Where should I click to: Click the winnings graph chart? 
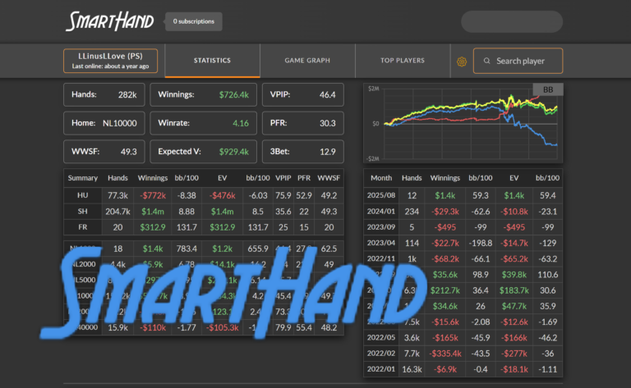tap(463, 123)
